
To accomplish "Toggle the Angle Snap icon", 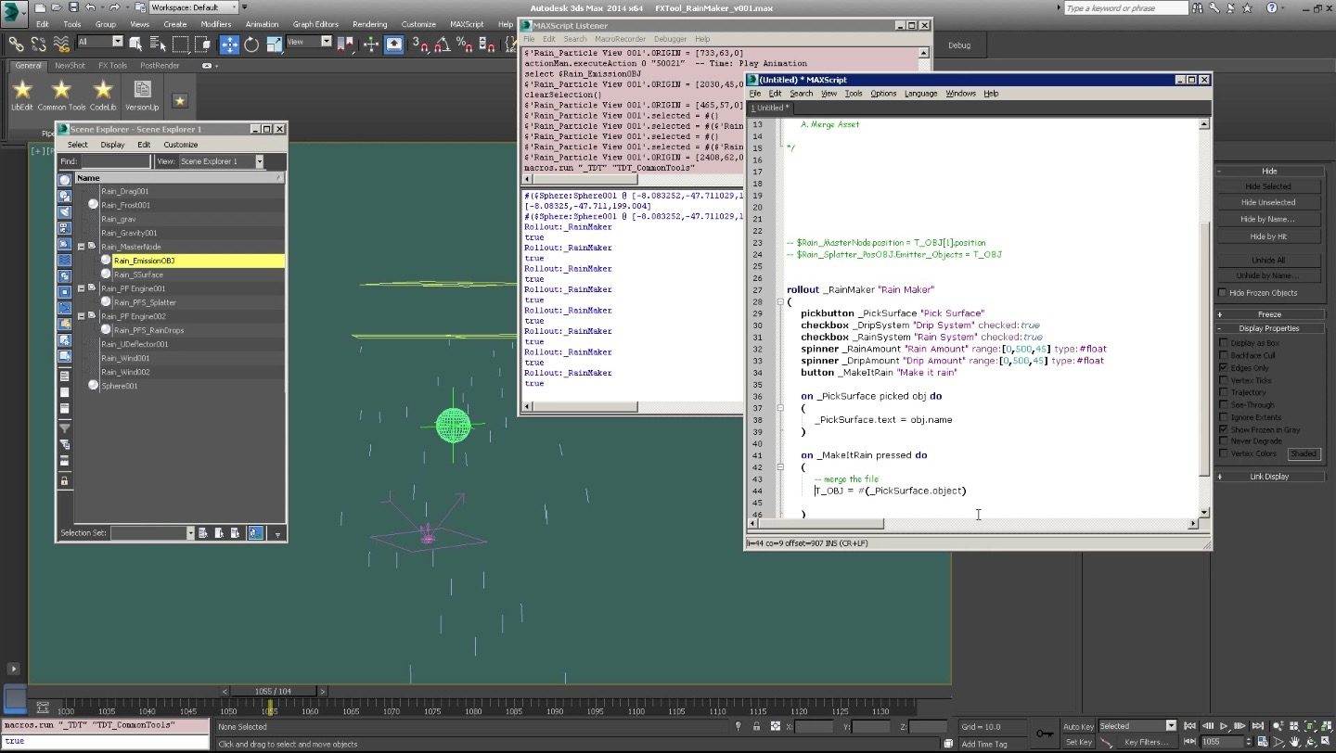I will click(443, 44).
